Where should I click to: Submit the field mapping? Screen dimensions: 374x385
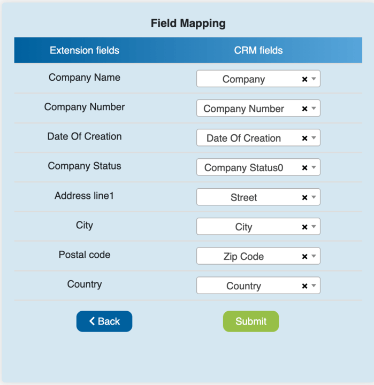point(251,321)
